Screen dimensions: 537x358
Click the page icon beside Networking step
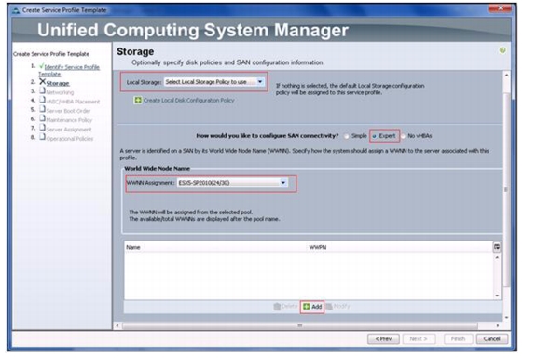(42, 90)
